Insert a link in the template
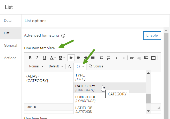This screenshot has width=170, height=119. click(x=132, y=58)
